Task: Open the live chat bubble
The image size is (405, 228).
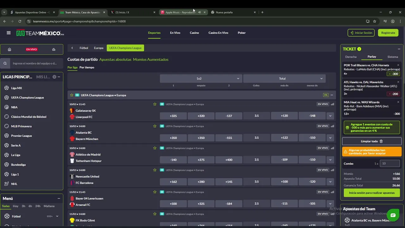Action: tap(393, 215)
